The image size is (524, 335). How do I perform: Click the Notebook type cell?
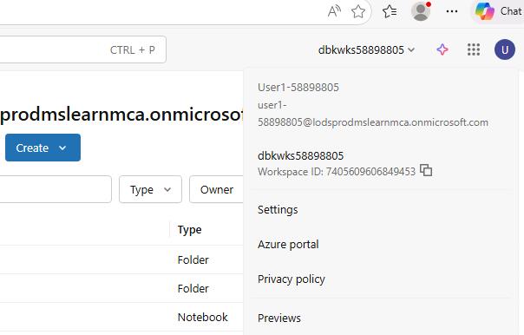(x=202, y=318)
